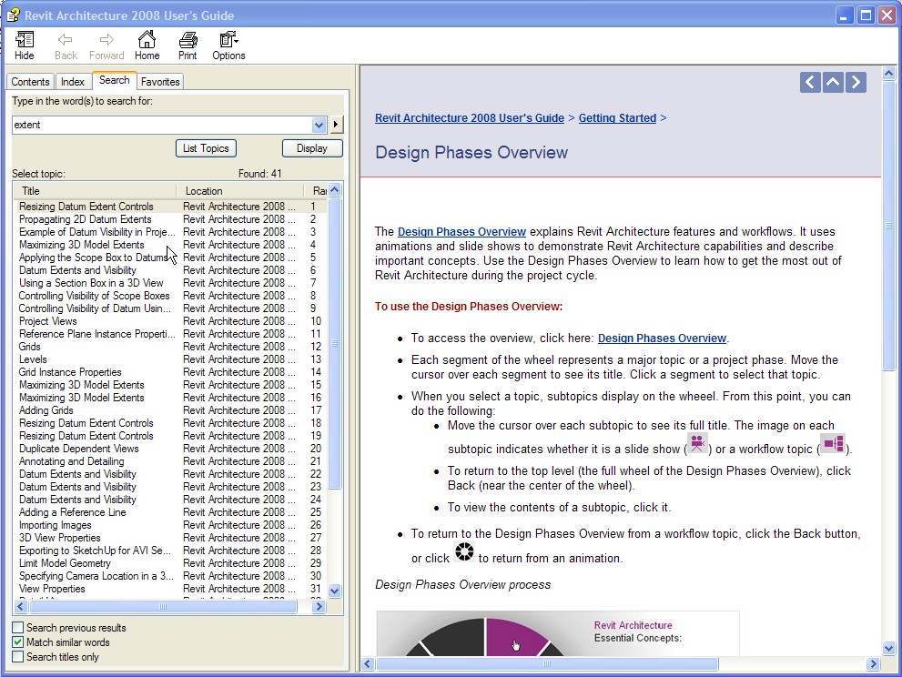Screen dimensions: 902x677
Task: Go to next topic arrow
Action: pos(856,83)
